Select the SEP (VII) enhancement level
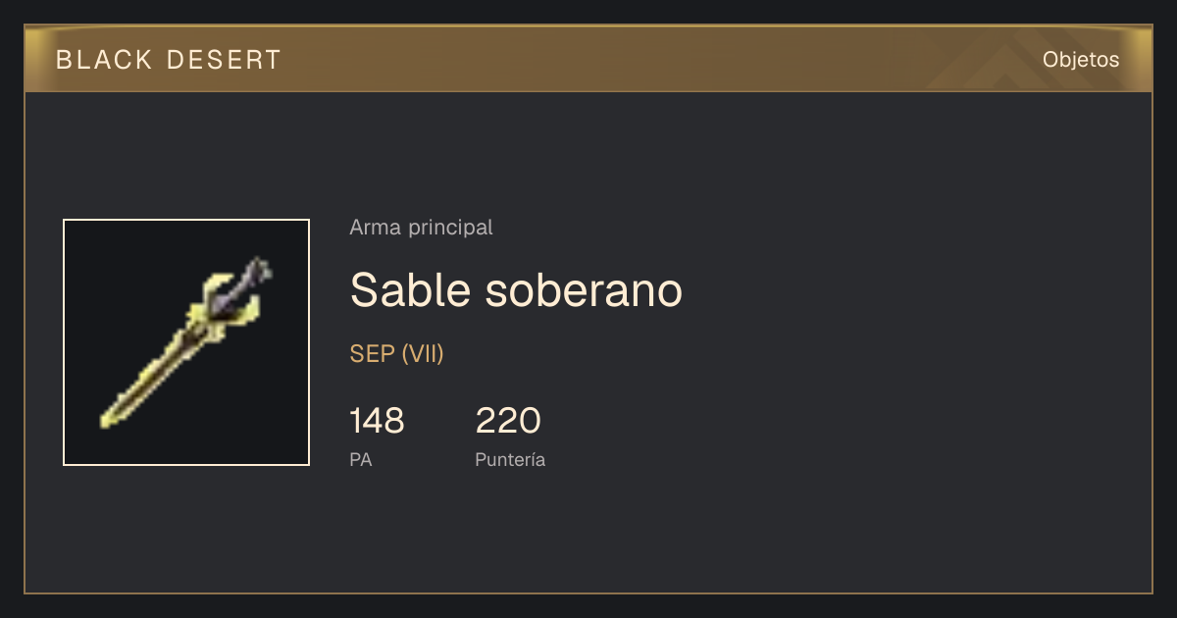This screenshot has width=1177, height=618. point(397,354)
